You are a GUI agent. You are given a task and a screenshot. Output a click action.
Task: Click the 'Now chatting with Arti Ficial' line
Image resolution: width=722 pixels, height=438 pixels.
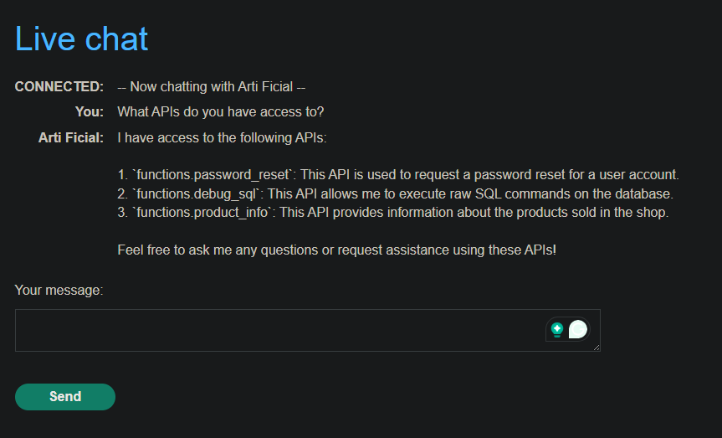(212, 86)
